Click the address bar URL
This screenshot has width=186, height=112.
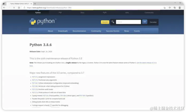tap(49, 7)
